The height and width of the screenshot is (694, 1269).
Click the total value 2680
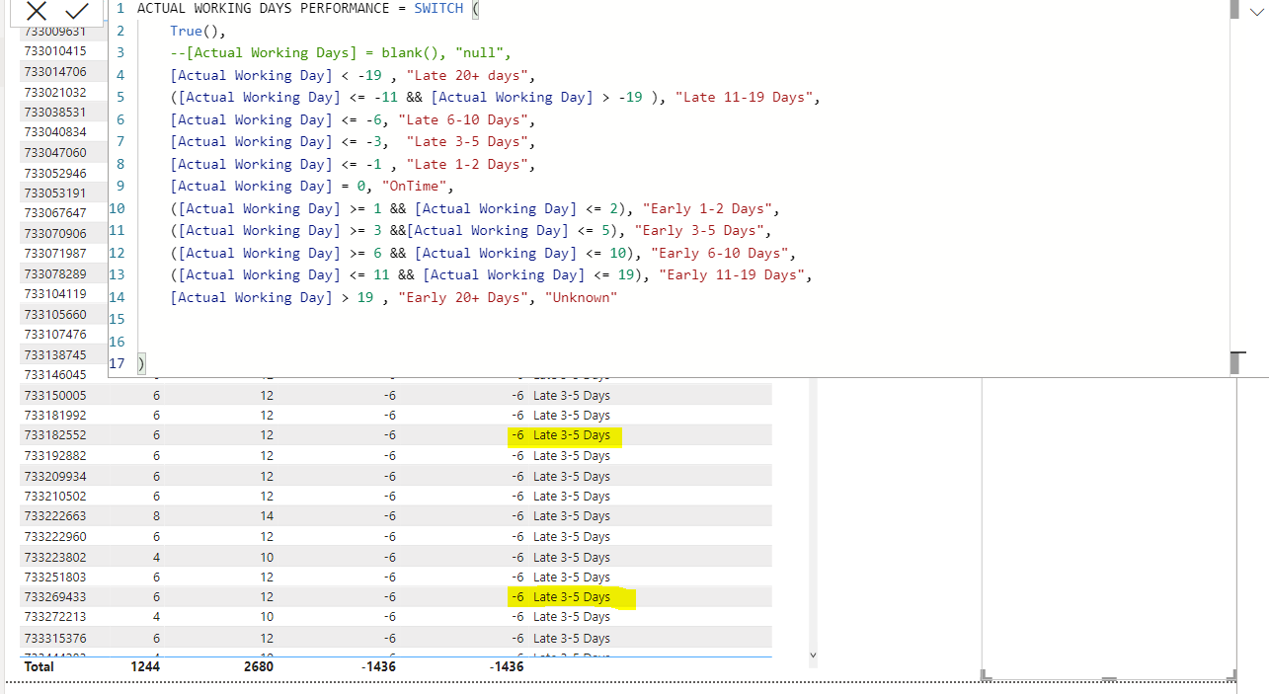coord(259,666)
